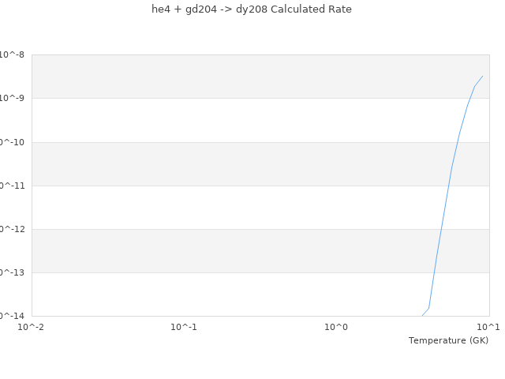Screen dimensions: 505x379
Task: Click the 10^-13 y-axis tick label
Action: point(11,272)
